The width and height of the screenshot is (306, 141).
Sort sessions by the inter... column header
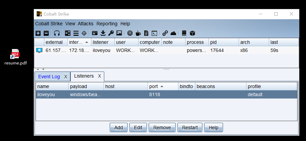79,42
